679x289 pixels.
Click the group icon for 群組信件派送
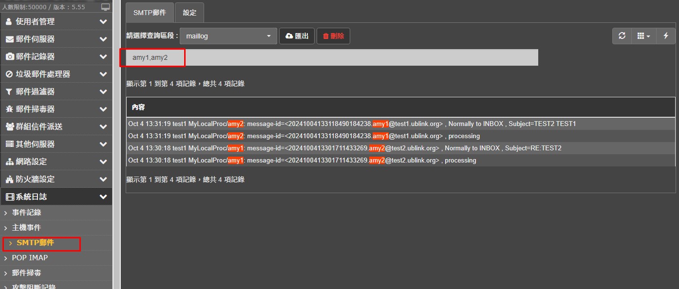(x=10, y=126)
